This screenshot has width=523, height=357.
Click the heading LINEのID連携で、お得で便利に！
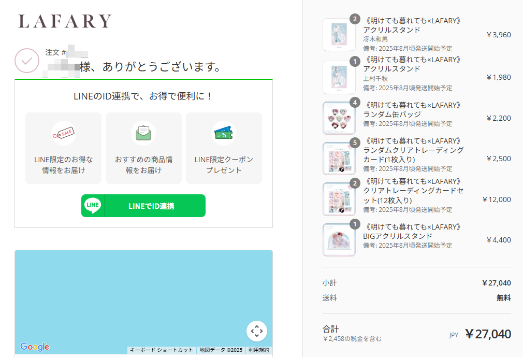click(143, 96)
